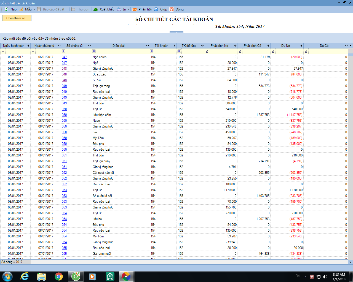Select the Cải ngọt xào tỏi cell
Image resolution: width=353 pixels, height=282 pixels.
click(x=120, y=173)
